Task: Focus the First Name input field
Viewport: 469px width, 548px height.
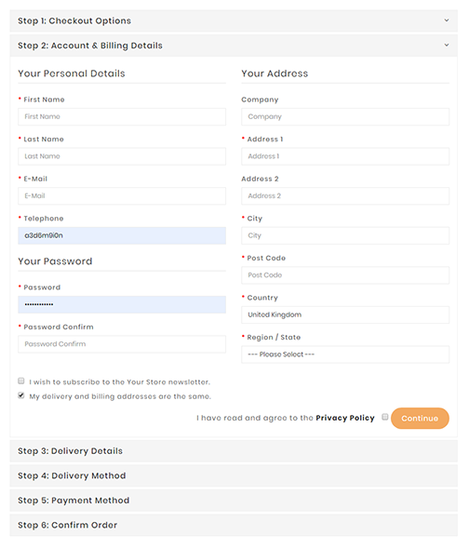Action: [x=122, y=116]
